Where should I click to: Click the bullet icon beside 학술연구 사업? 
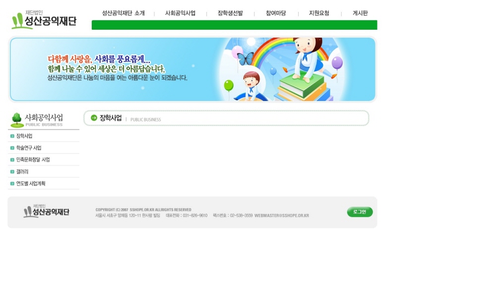coord(12,148)
